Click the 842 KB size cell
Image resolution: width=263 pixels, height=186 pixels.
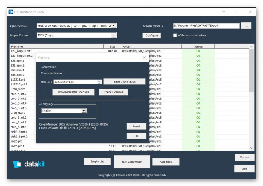(112, 51)
